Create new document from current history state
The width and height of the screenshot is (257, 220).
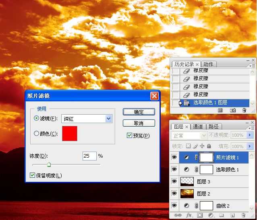220,110
